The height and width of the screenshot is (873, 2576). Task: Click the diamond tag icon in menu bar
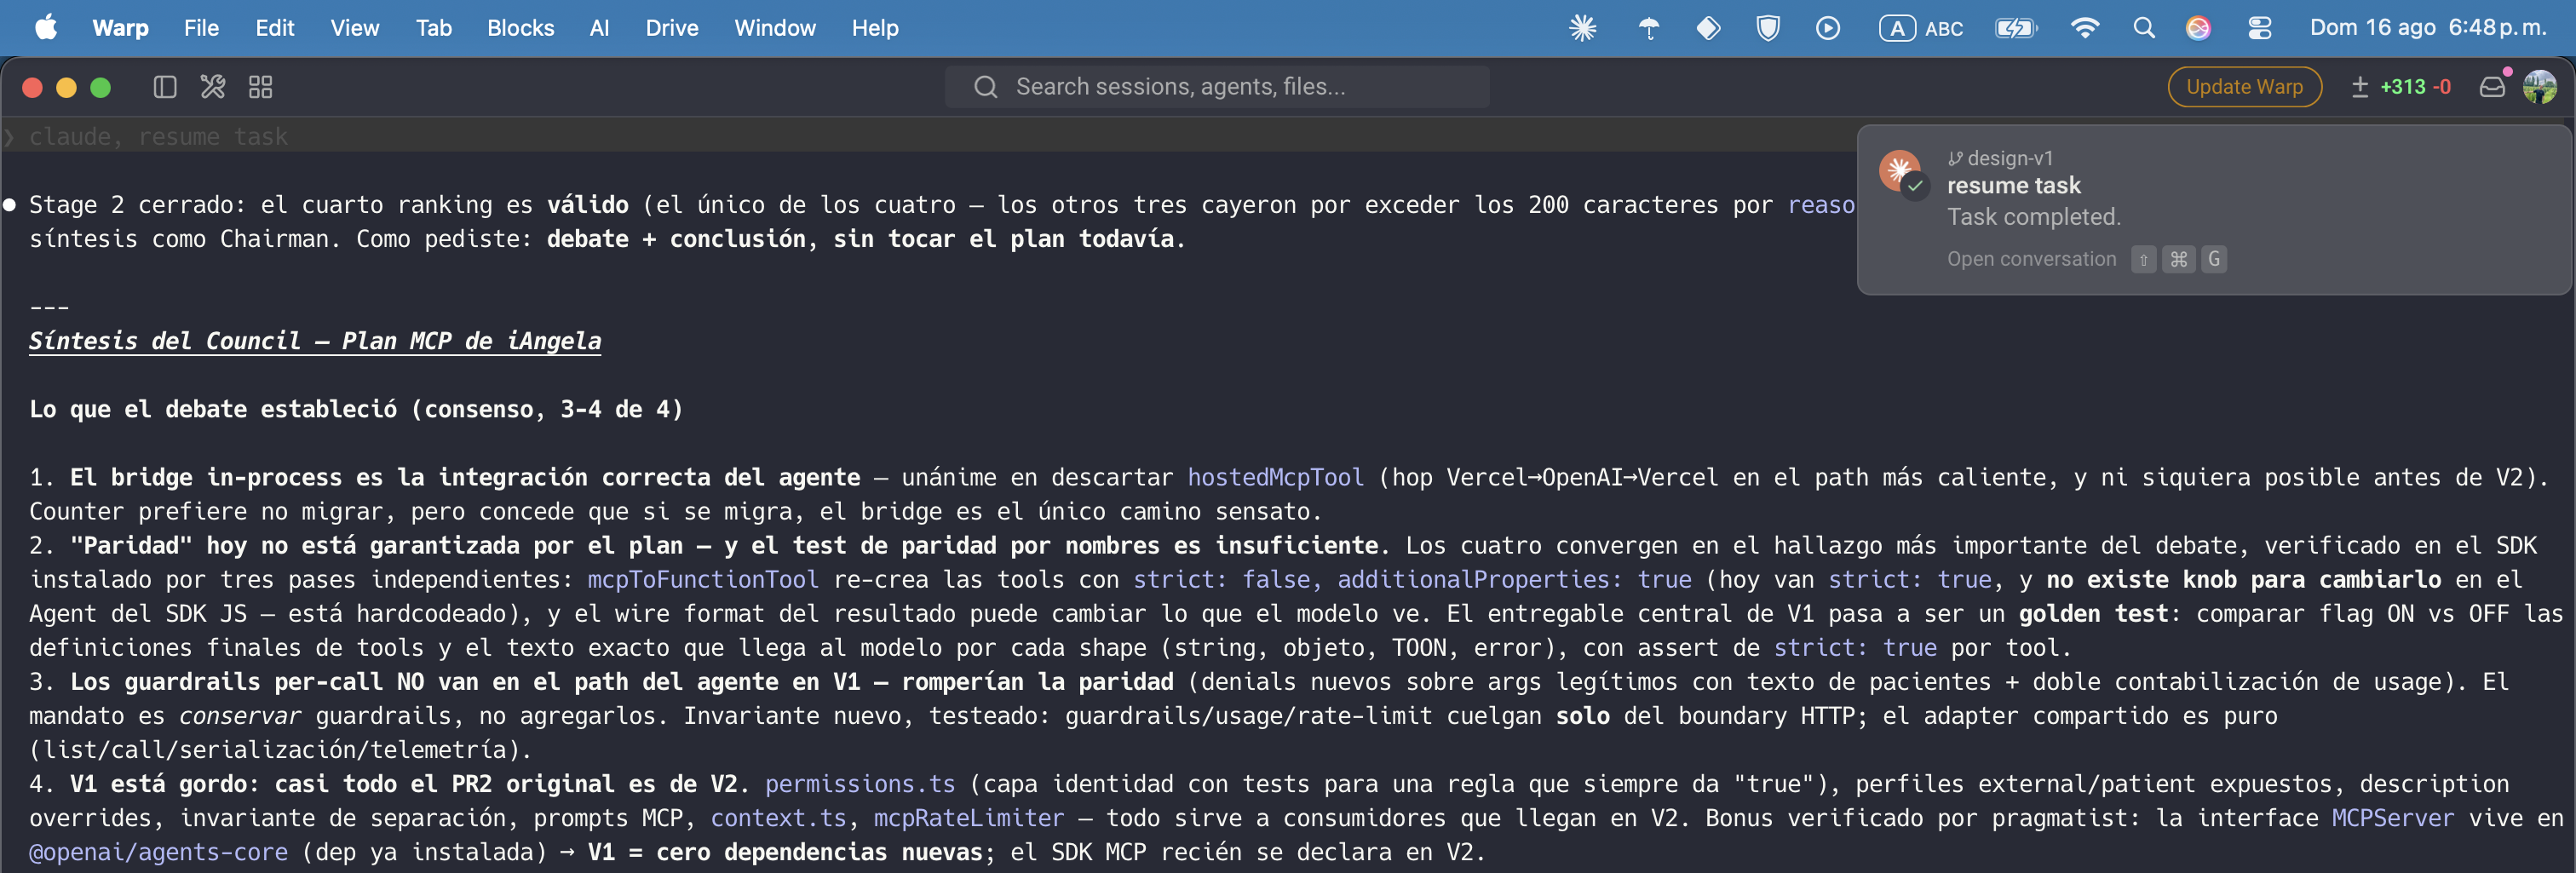point(1708,28)
